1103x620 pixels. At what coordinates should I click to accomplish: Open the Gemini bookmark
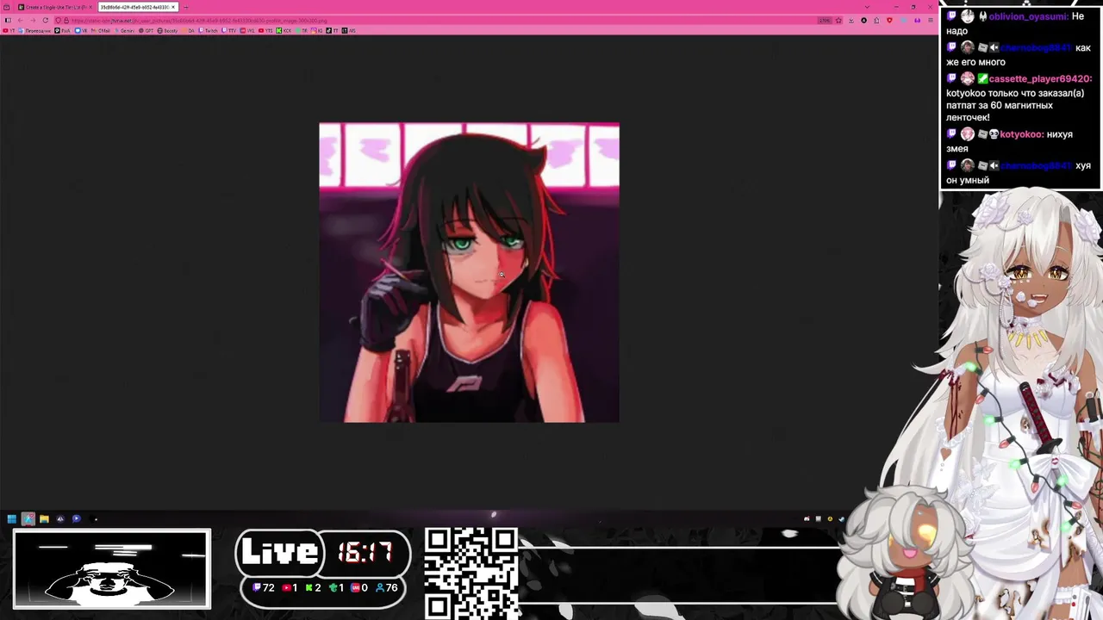click(124, 30)
